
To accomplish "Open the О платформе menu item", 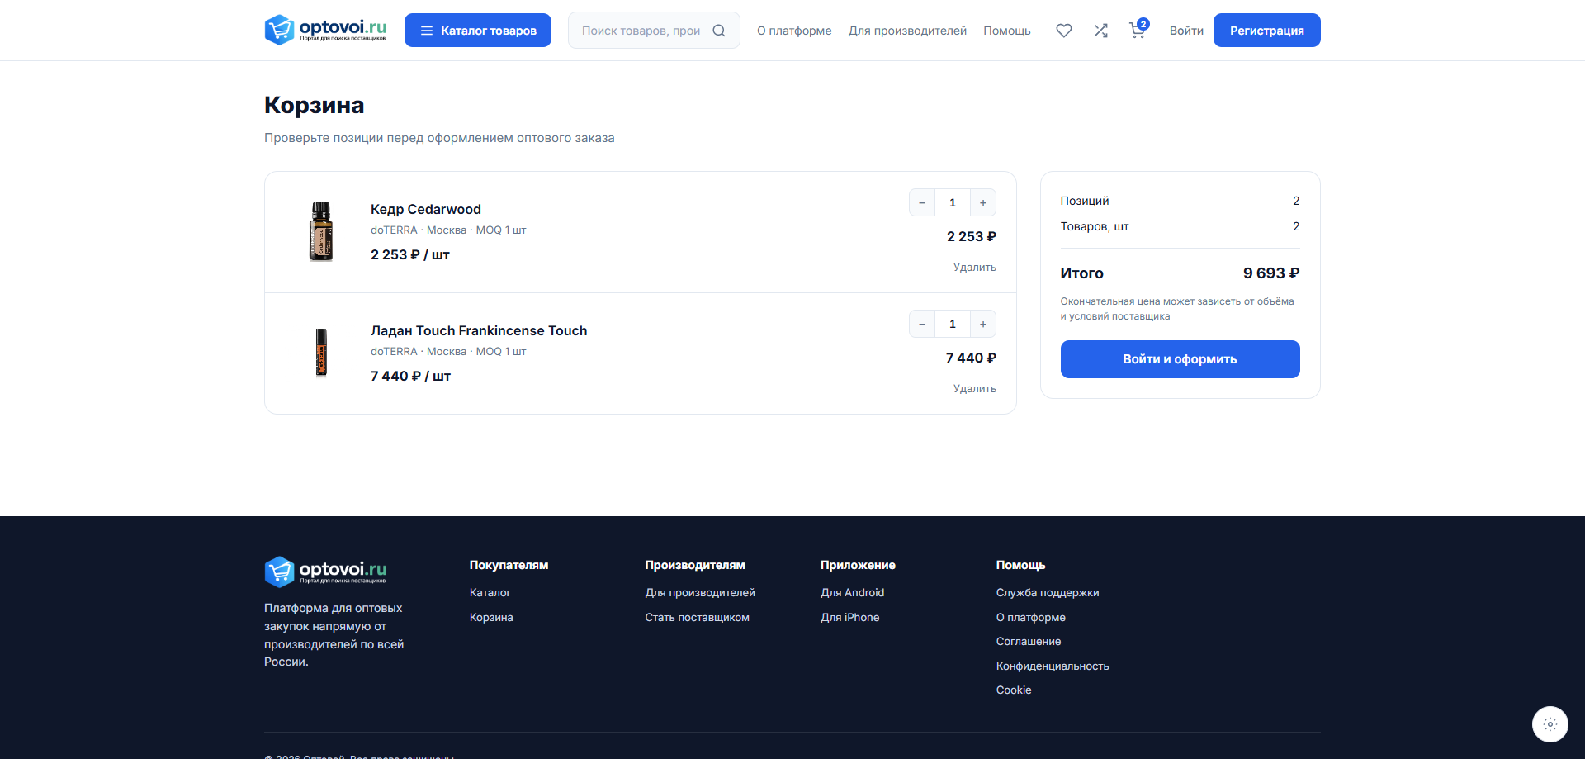I will pyautogui.click(x=794, y=31).
